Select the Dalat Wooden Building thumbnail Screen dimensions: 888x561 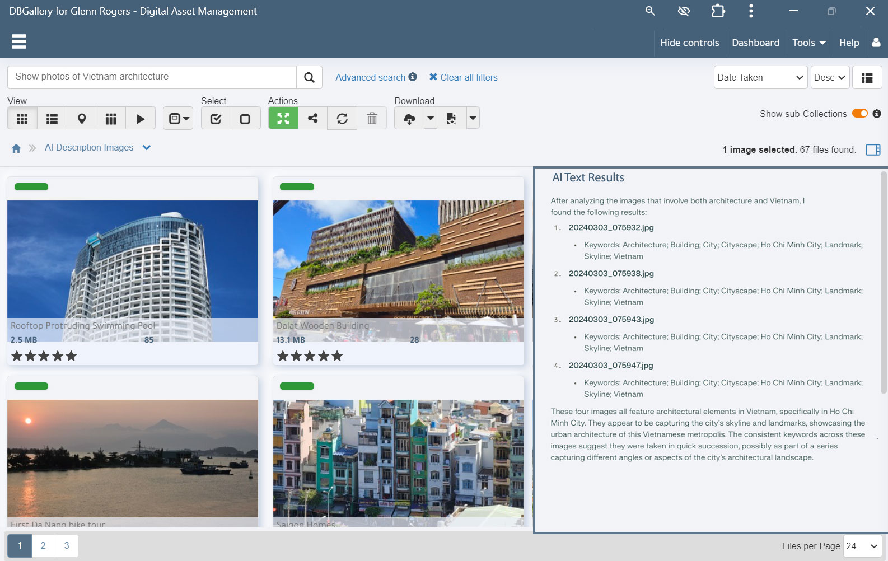[x=399, y=271]
